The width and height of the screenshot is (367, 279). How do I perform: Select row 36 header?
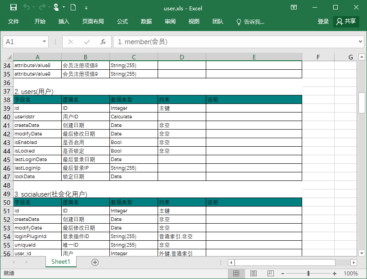tap(7, 82)
